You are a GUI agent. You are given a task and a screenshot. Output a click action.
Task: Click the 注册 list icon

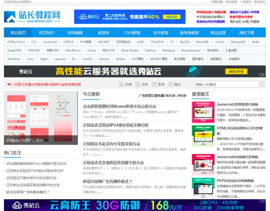coord(138,84)
